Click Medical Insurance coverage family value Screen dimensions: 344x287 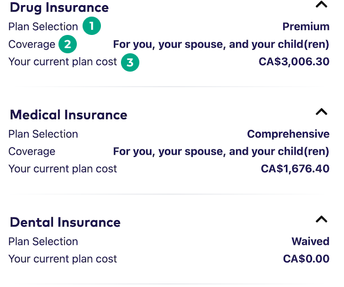pos(221,152)
